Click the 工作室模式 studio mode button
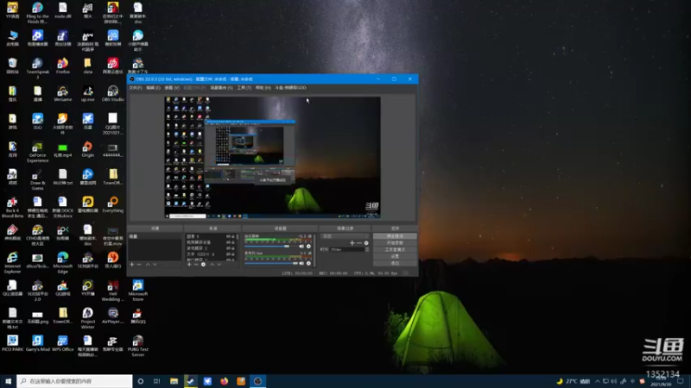Viewport: 691px width, 388px height. pyautogui.click(x=395, y=249)
